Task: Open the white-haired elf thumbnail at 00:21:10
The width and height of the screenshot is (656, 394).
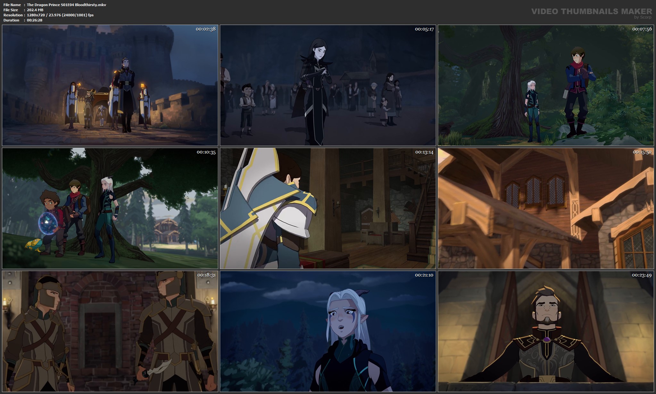Action: pyautogui.click(x=328, y=331)
